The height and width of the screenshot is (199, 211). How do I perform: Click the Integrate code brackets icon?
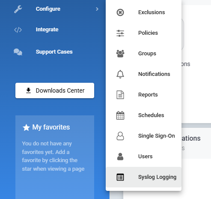click(x=18, y=30)
